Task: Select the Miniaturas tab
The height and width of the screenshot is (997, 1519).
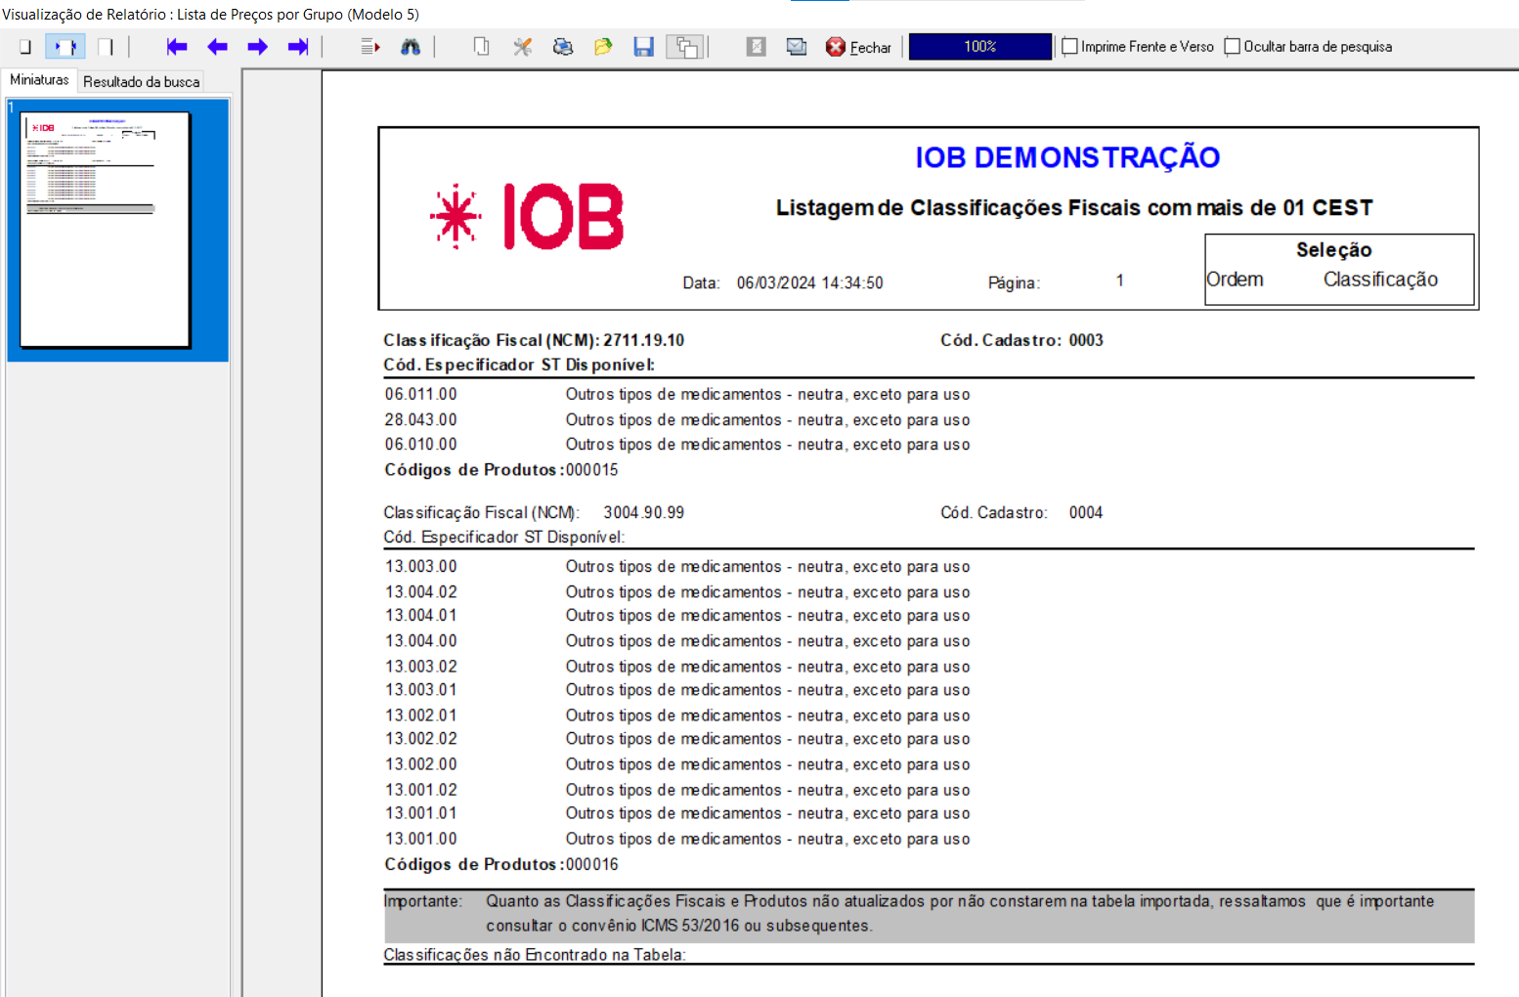Action: [x=39, y=80]
